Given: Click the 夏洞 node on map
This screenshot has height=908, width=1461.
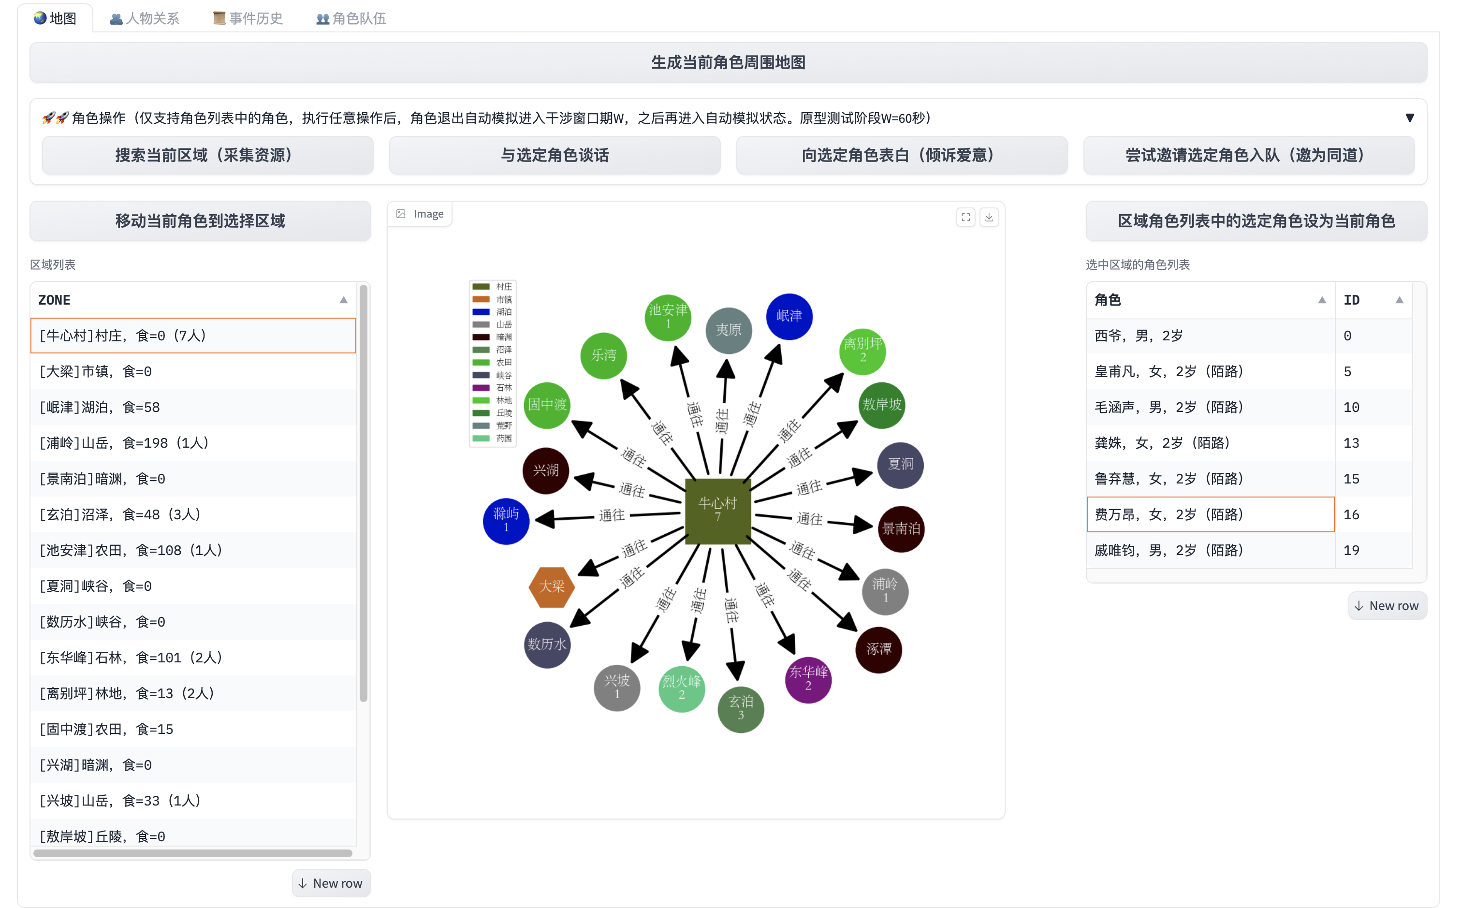Looking at the screenshot, I should click(x=900, y=465).
